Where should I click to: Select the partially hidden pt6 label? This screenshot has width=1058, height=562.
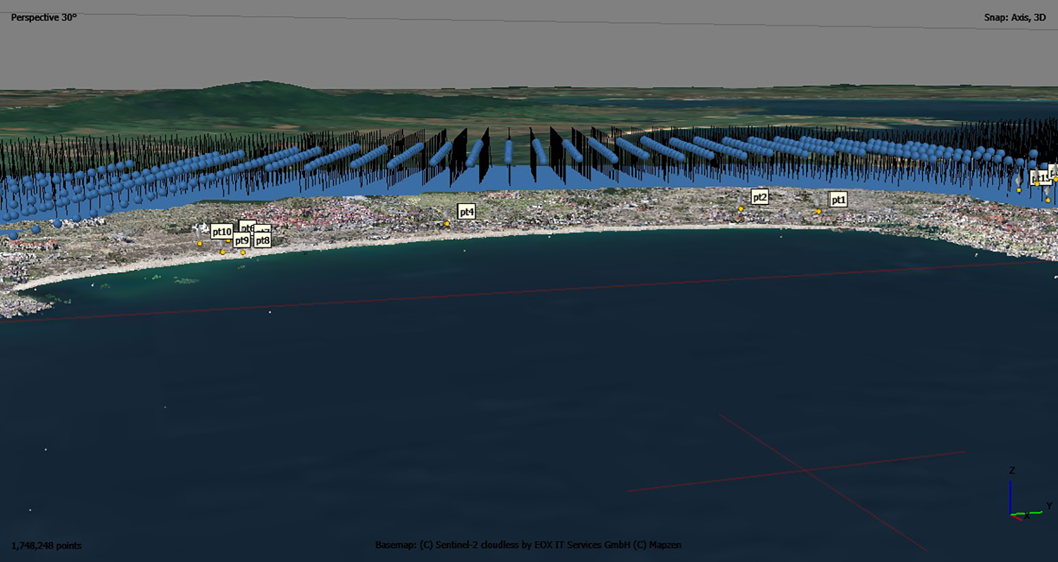click(x=246, y=227)
